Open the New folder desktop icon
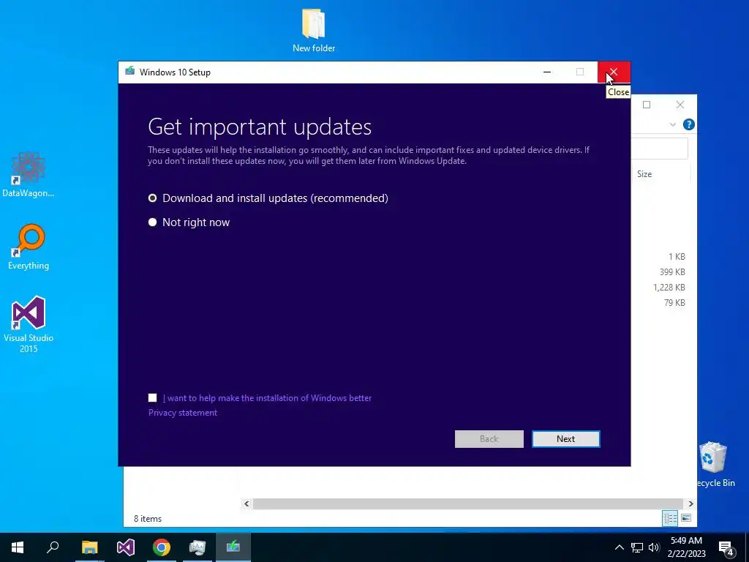The height and width of the screenshot is (562, 749). [313, 29]
